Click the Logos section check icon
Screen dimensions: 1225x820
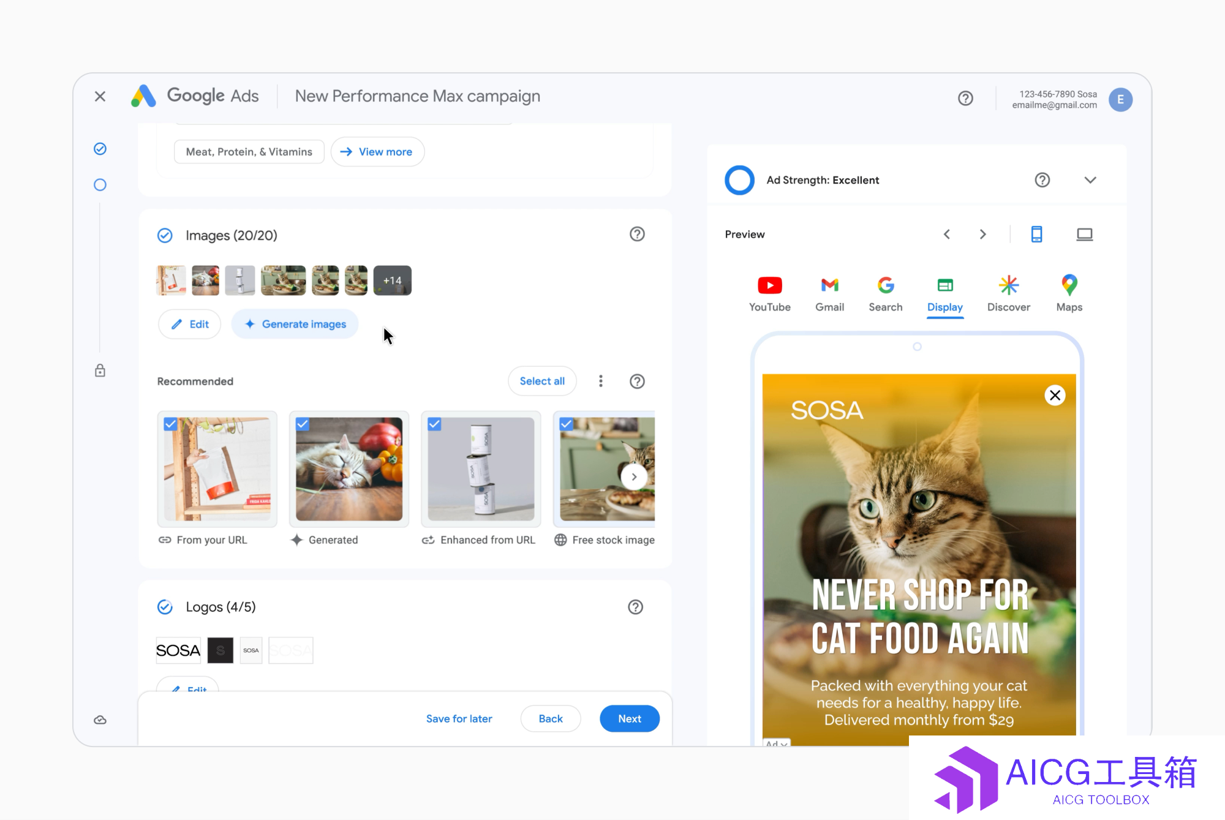tap(165, 607)
